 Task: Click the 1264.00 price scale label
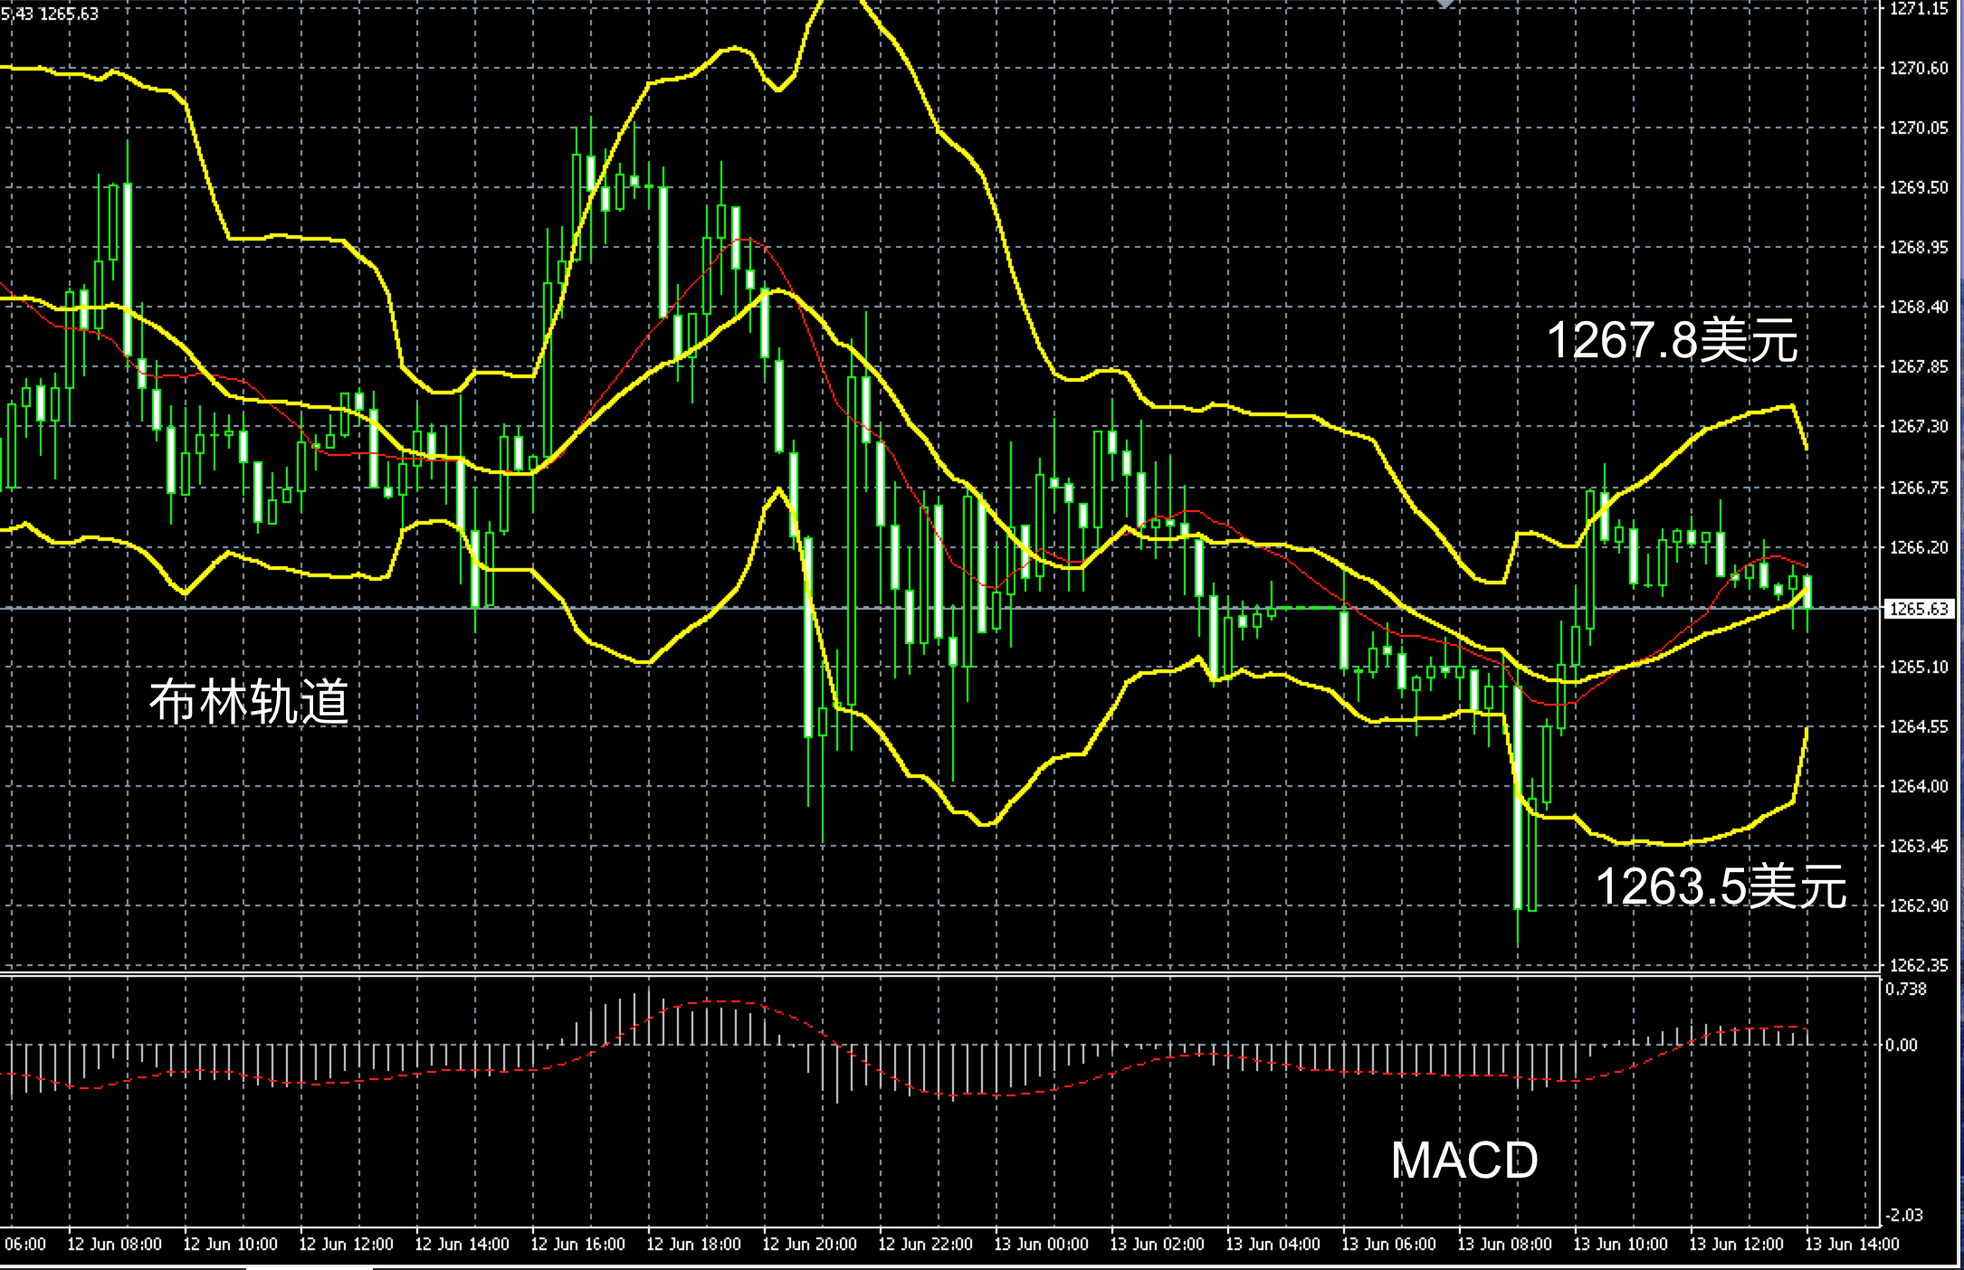[1919, 786]
